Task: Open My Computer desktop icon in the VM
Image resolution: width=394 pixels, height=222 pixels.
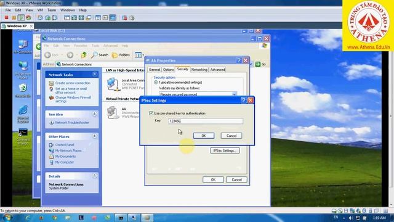Action: pyautogui.click(x=23, y=47)
